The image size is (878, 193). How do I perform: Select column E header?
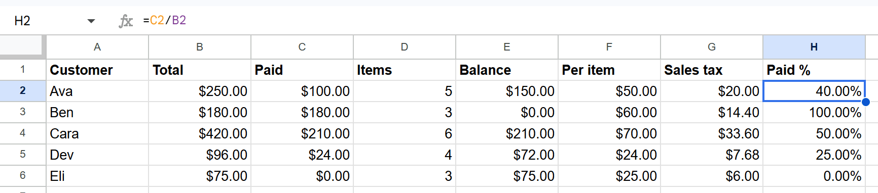tap(507, 47)
